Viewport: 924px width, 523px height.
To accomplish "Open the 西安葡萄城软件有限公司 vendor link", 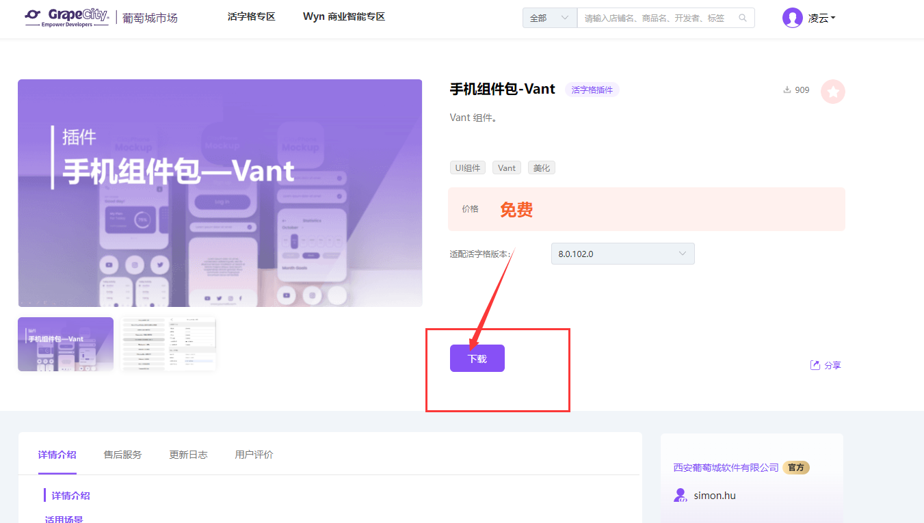I will click(x=726, y=468).
